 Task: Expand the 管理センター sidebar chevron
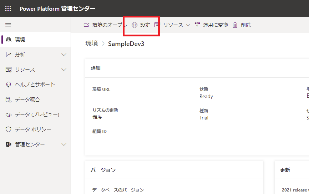click(64, 144)
